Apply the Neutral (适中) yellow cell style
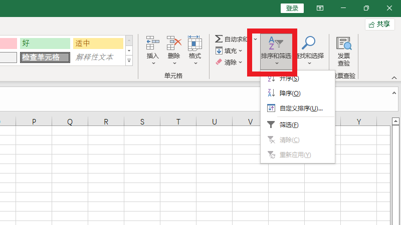This screenshot has height=225, width=401. point(98,43)
